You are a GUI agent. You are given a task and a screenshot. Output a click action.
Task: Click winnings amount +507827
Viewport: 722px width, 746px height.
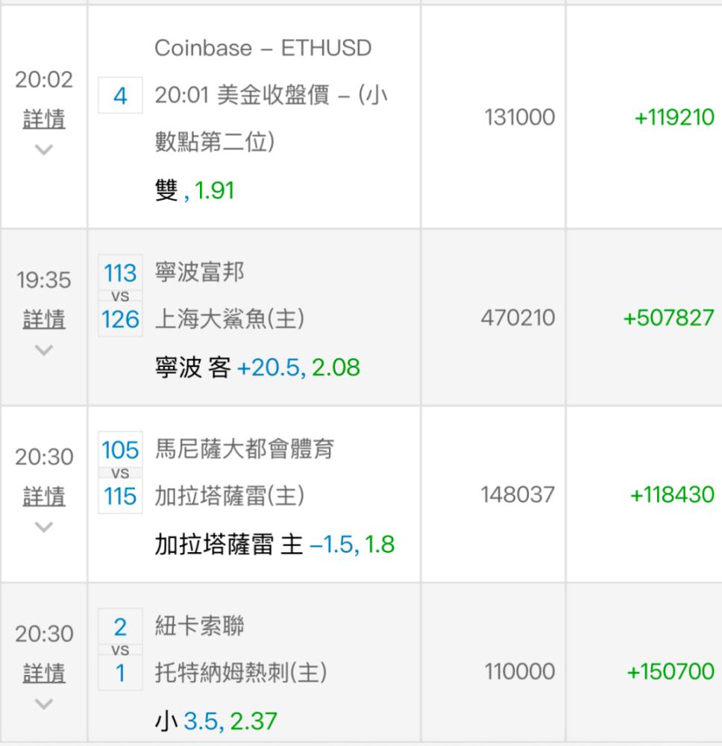point(668,319)
